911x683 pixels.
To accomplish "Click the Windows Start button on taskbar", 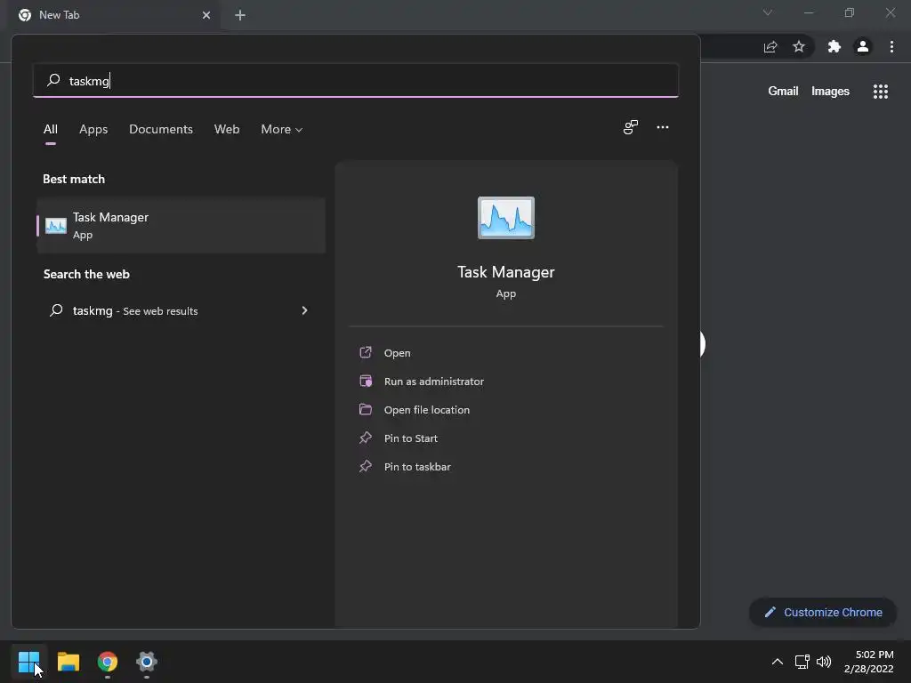I will coord(28,661).
